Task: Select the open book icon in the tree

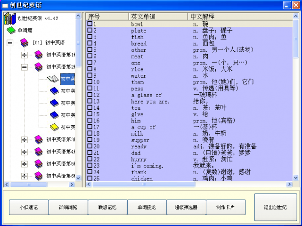Action: pyautogui.click(x=53, y=79)
